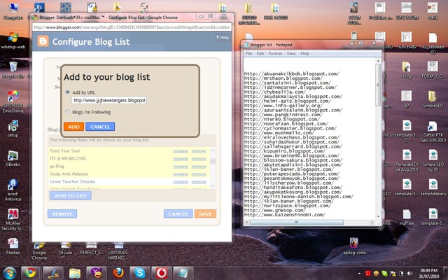Launch Firefox from the taskbar
This screenshot has height=280, width=448.
pos(118,273)
